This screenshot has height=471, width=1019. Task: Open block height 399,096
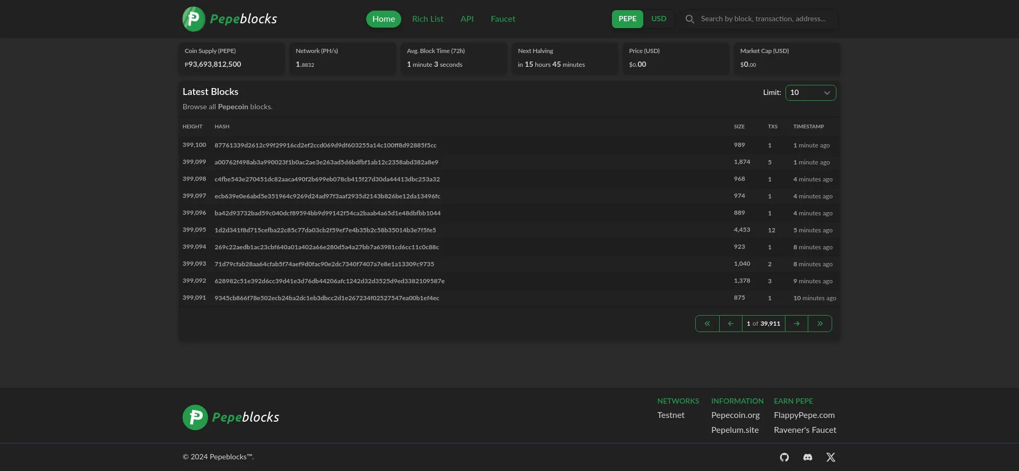pos(194,213)
